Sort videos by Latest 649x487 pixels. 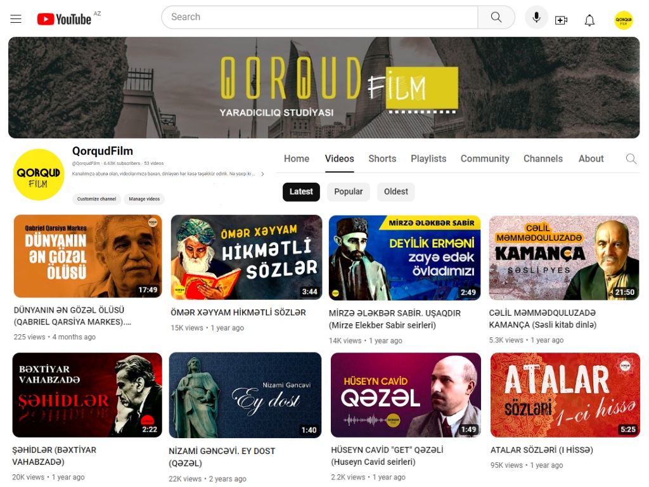(x=301, y=192)
